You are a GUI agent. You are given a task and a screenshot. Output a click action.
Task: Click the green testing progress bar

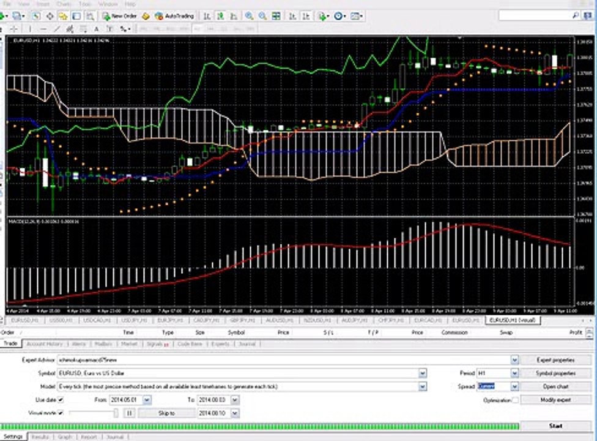tap(260, 426)
